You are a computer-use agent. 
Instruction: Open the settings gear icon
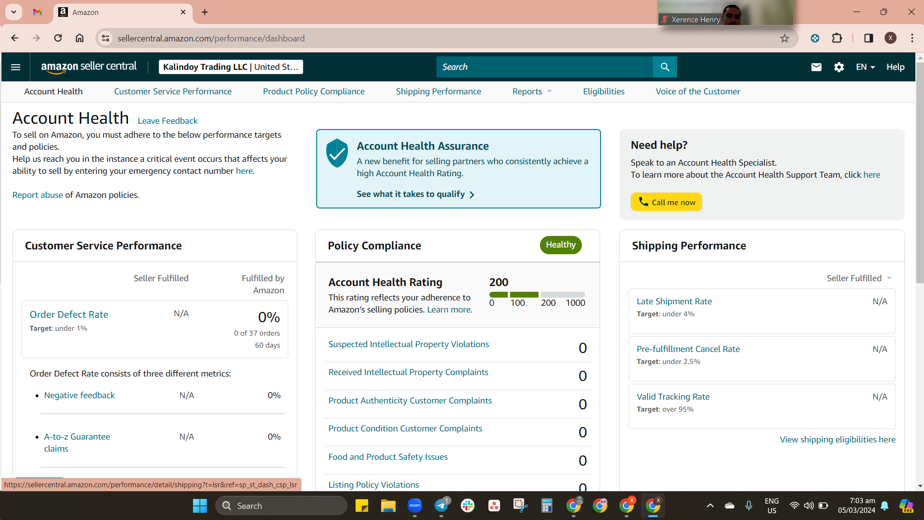[x=839, y=67]
